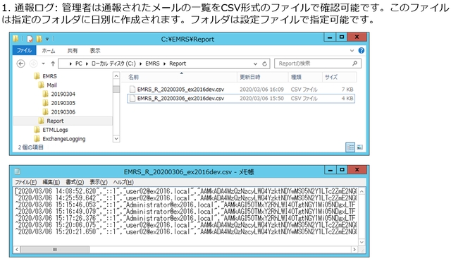Maximize the Explorer window
The width and height of the screenshot is (451, 261).
point(342,37)
